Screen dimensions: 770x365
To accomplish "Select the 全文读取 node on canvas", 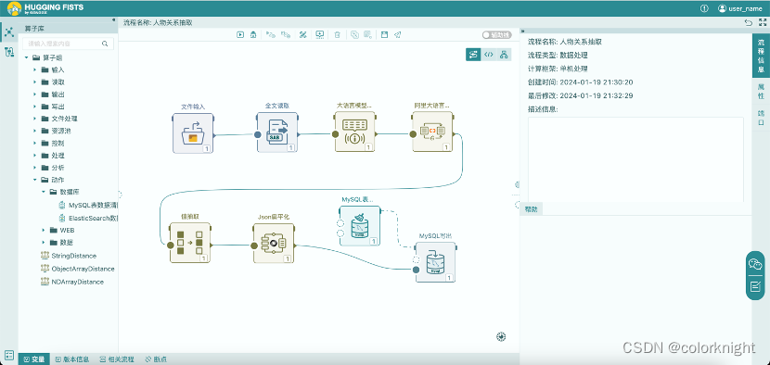I will [277, 132].
